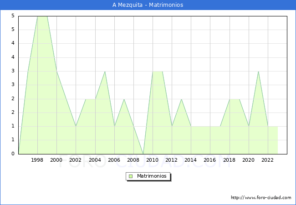The height and width of the screenshot is (205, 296).
Task: Click the 2012 x-axis year label
Action: (x=172, y=160)
